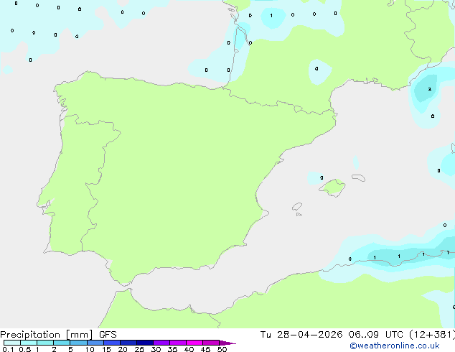Click the legend swatch between 15 and 20
The height and width of the screenshot is (352, 455).
tap(112, 343)
